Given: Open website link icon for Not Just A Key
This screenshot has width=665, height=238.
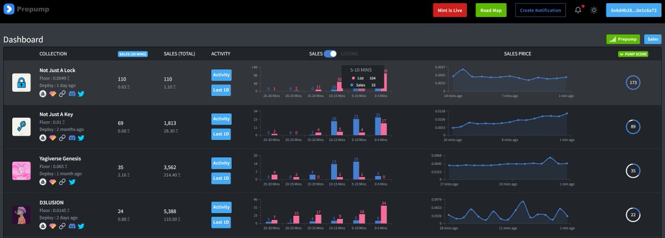Looking at the screenshot, I should click(x=62, y=137).
